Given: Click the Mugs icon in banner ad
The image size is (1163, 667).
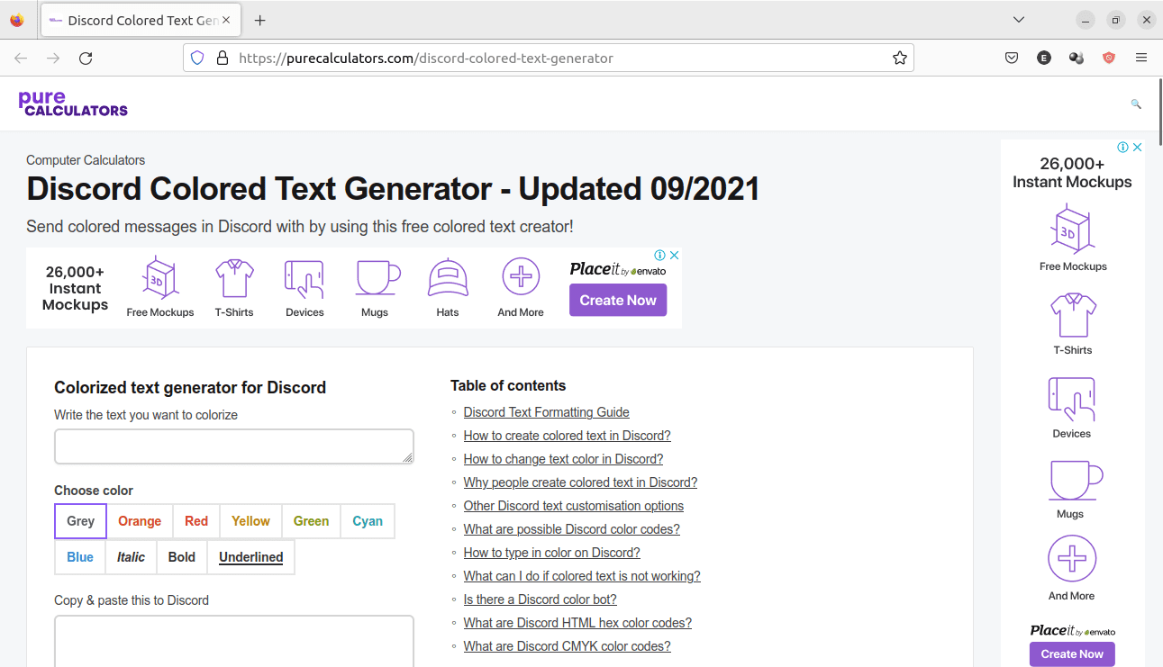Looking at the screenshot, I should pyautogui.click(x=377, y=277).
